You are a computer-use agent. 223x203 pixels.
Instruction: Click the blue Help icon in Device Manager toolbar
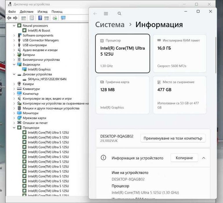click(x=40, y=18)
